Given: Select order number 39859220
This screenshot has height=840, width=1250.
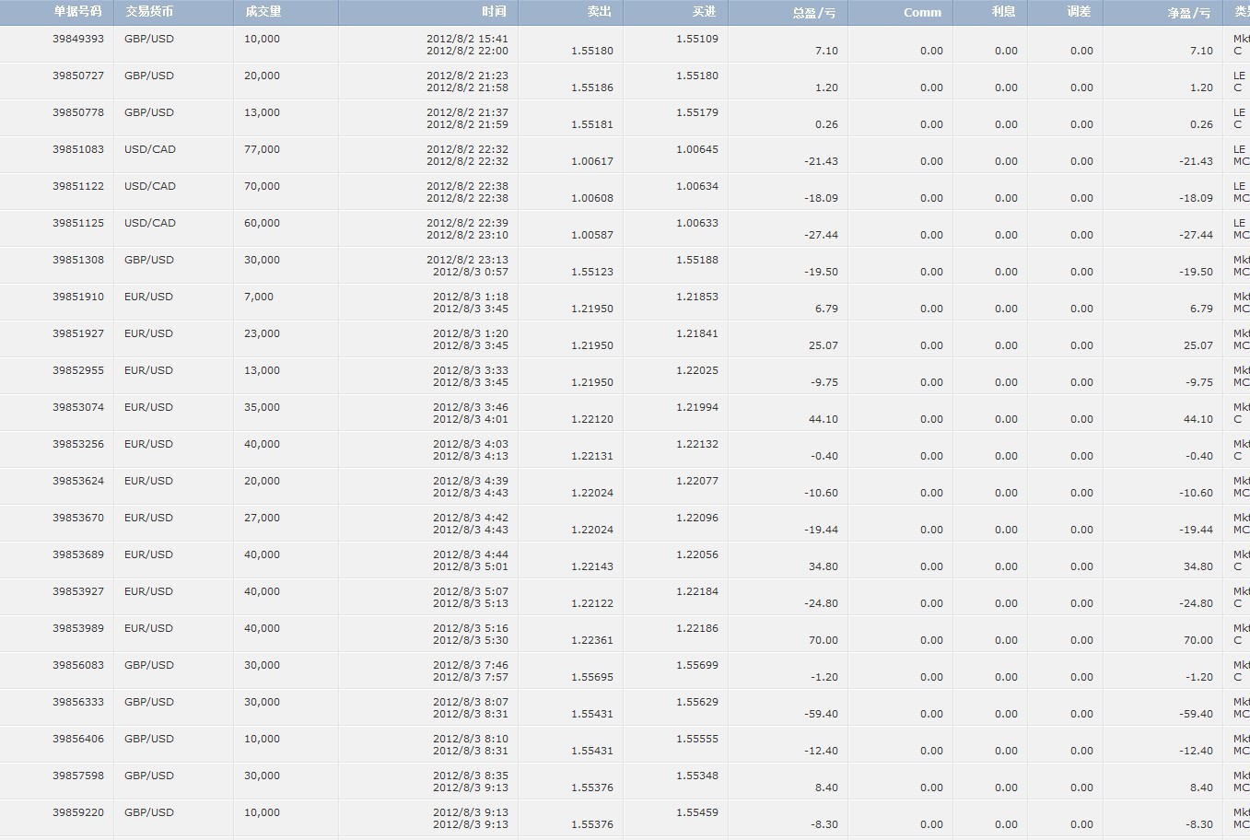Looking at the screenshot, I should click(78, 812).
